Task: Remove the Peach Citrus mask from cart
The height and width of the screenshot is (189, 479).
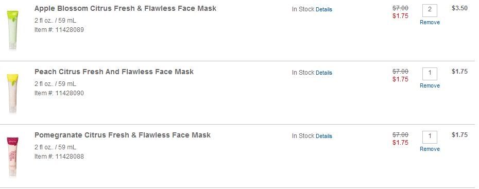Action: pos(430,85)
